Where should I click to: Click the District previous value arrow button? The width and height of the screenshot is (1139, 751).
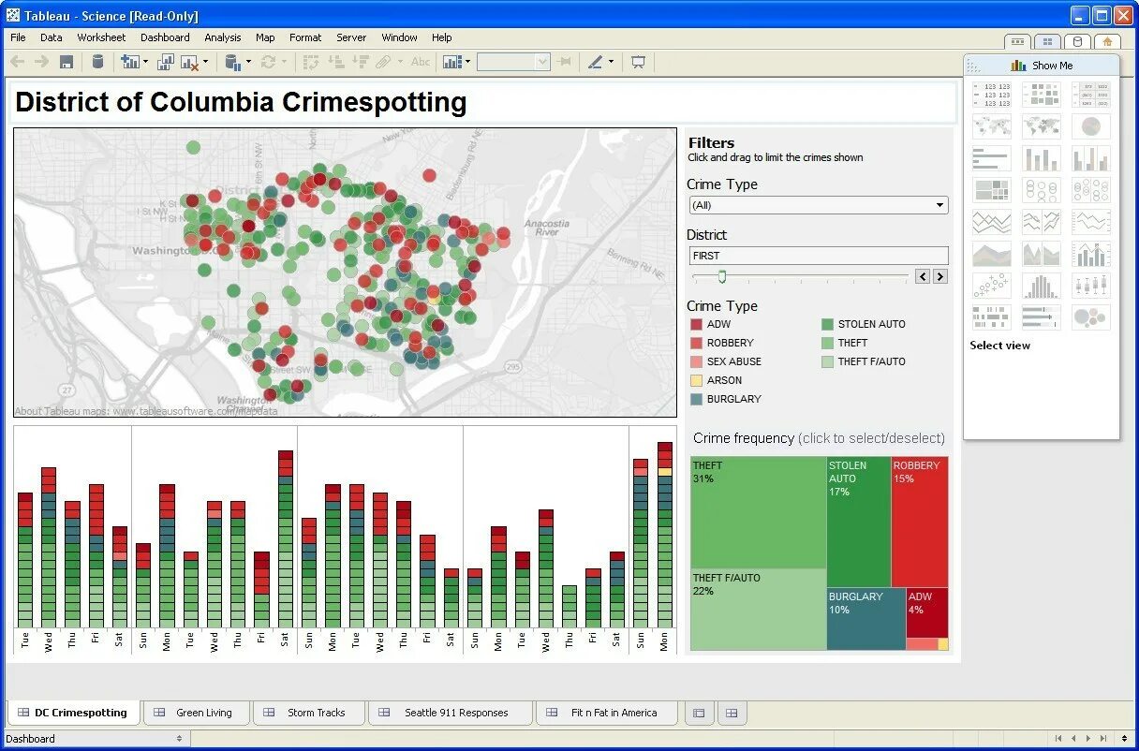point(923,276)
